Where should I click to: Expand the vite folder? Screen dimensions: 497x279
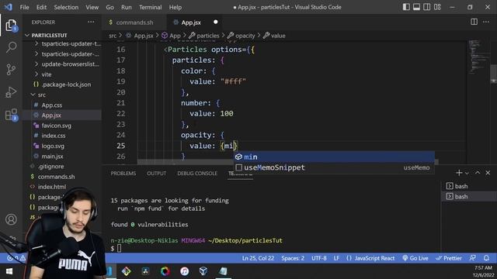coord(62,74)
